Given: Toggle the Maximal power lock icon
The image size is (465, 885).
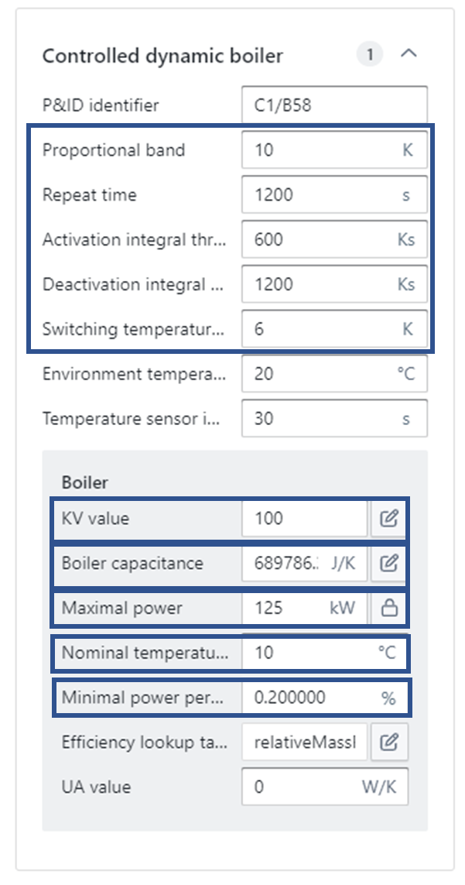Looking at the screenshot, I should pyautogui.click(x=389, y=609).
